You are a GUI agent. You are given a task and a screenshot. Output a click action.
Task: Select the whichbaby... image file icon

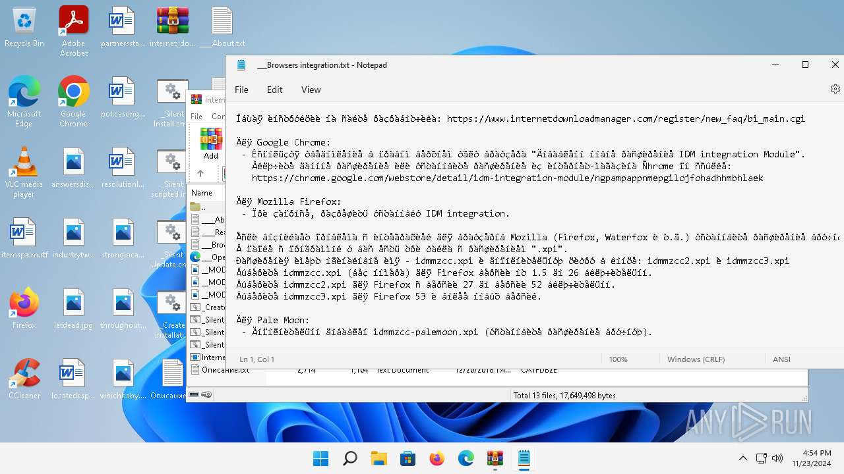click(122, 379)
